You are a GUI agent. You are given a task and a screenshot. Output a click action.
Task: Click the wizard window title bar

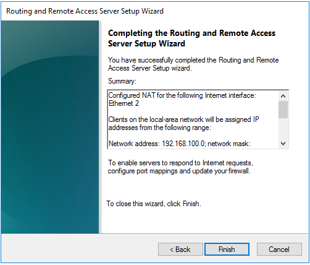155,11
